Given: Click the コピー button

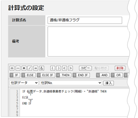Looking at the screenshot, I should coord(85,68).
